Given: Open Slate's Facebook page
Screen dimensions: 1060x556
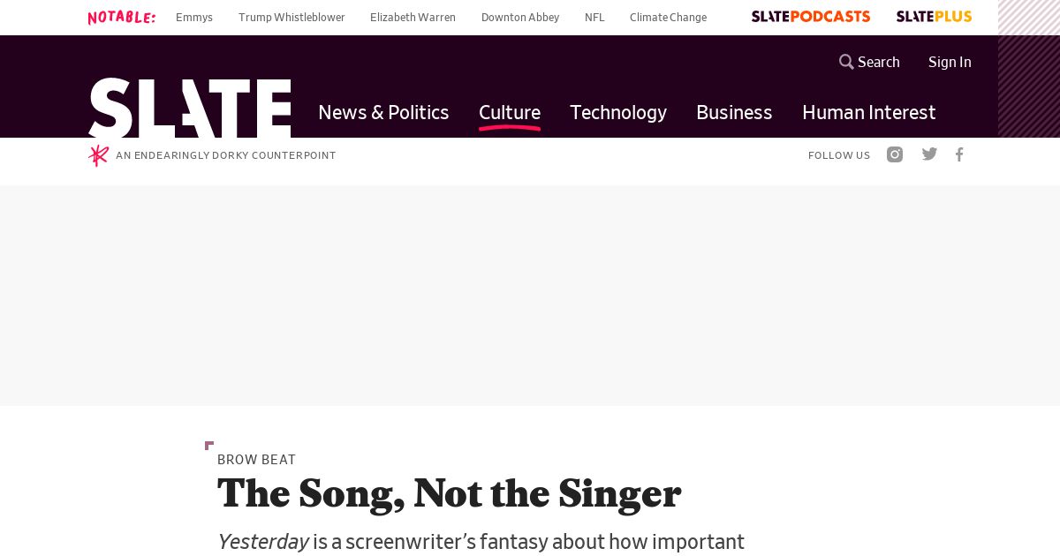Looking at the screenshot, I should tap(959, 154).
